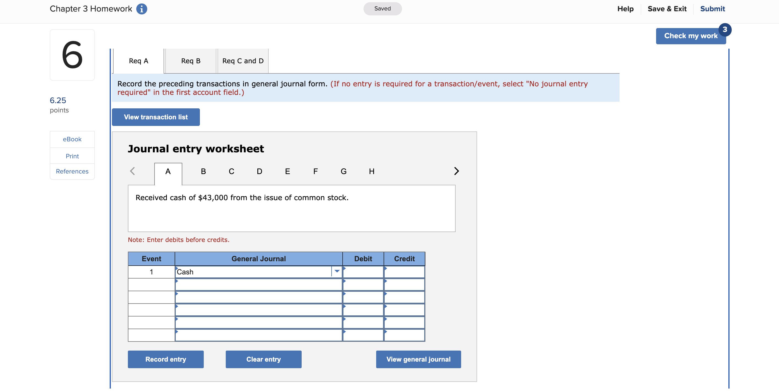
Task: Open the Req C and D tab
Action: pos(243,61)
